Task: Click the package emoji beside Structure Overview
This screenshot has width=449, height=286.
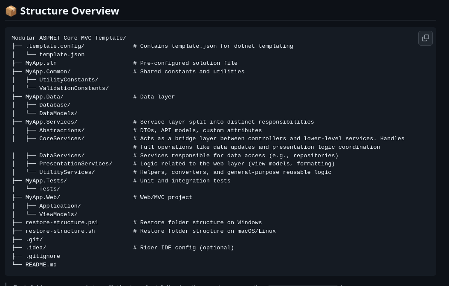Action: (x=11, y=11)
